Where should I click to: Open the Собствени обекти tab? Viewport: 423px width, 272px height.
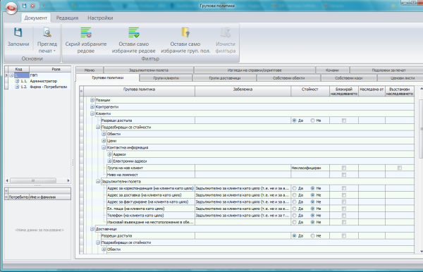tap(288, 78)
